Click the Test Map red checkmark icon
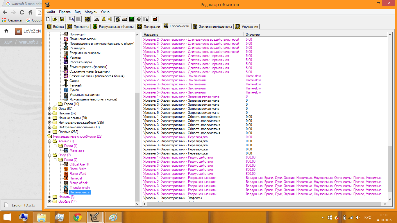This screenshot has height=223, width=397. click(155, 19)
